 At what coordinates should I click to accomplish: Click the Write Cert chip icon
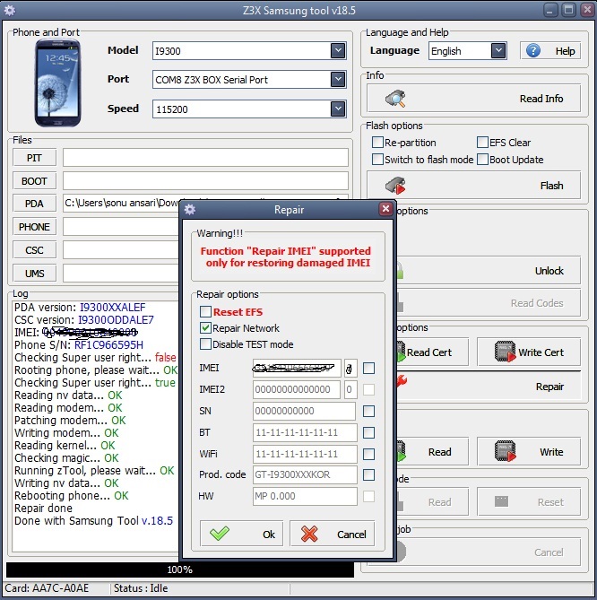506,352
